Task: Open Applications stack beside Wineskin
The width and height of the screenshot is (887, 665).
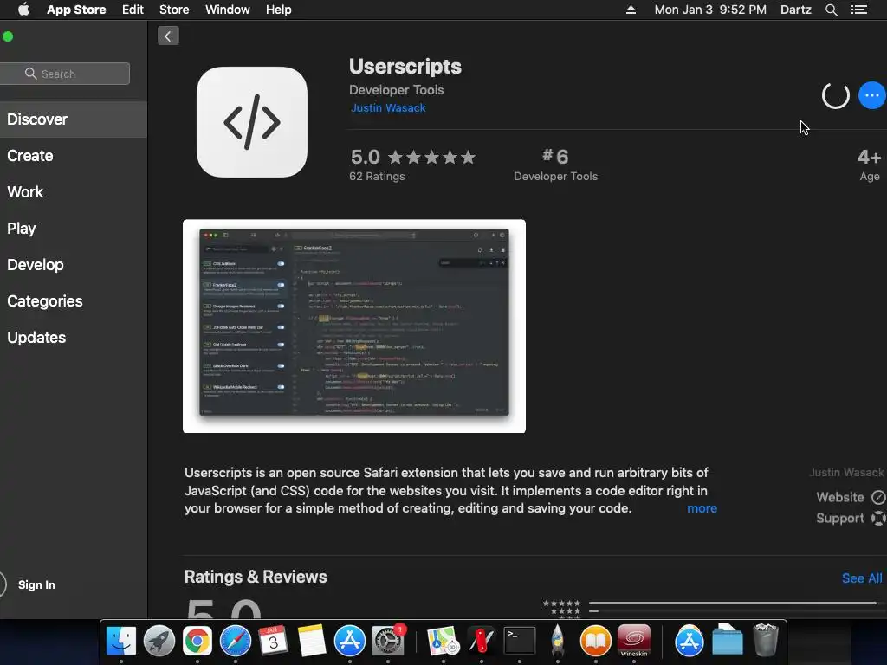Action: (689, 642)
